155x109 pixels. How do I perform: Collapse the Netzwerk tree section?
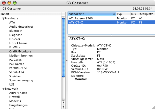3,89
